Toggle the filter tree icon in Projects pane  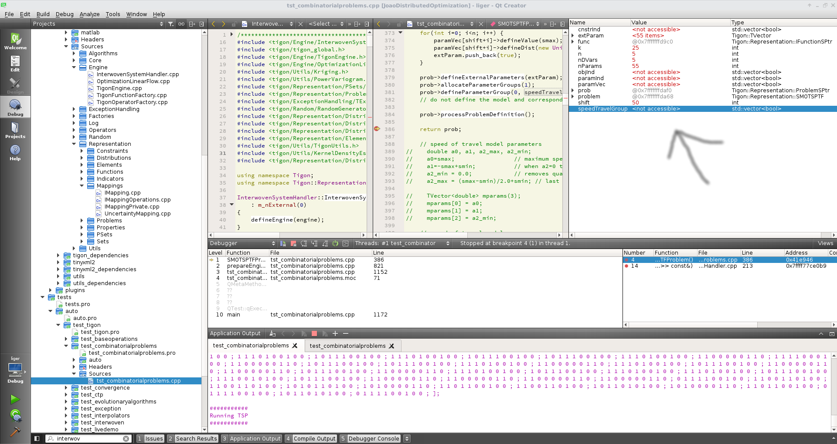(171, 24)
